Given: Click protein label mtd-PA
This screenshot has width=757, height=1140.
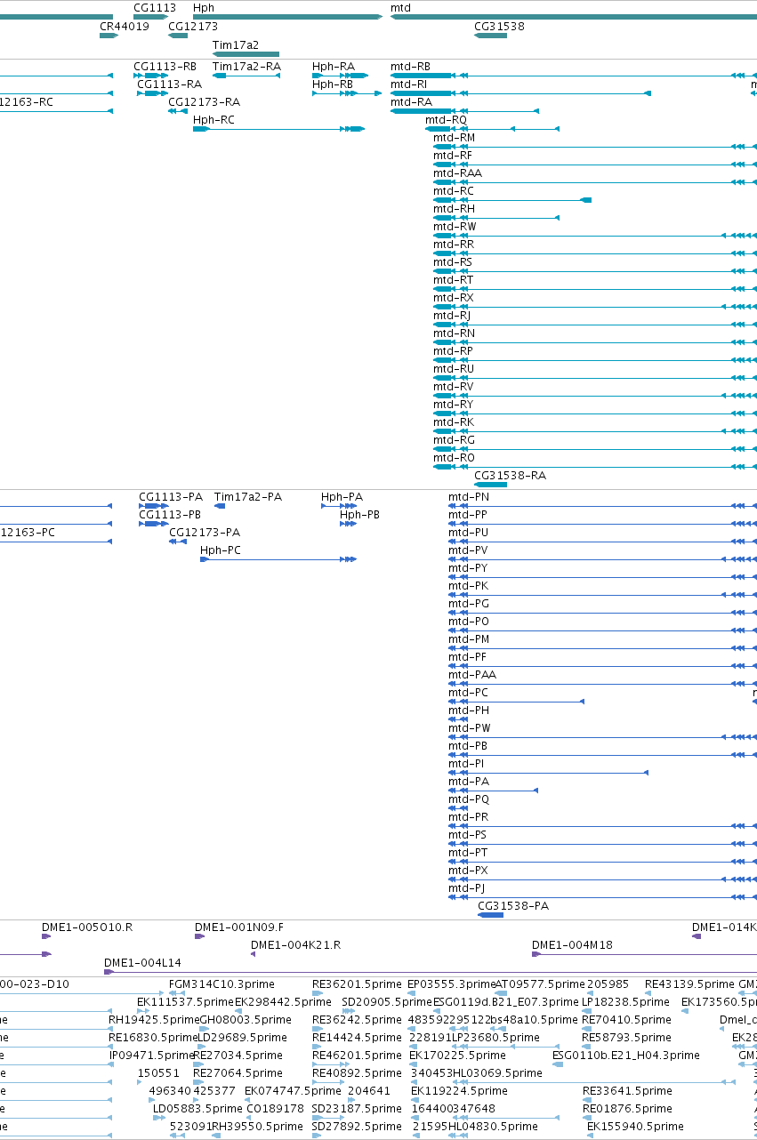Looking at the screenshot, I should [x=469, y=782].
